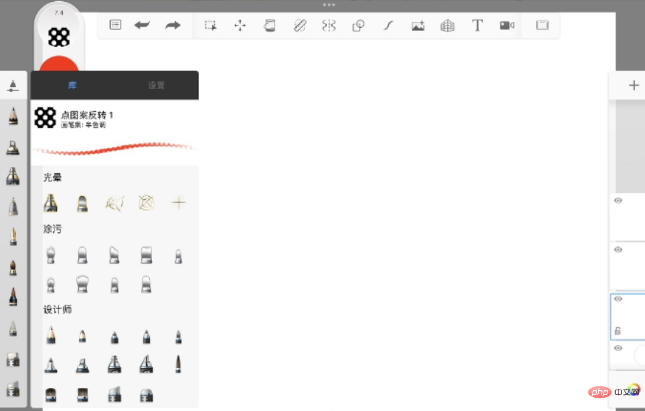This screenshot has width=645, height=411.
Task: Switch to the 设置 tab
Action: tap(156, 85)
